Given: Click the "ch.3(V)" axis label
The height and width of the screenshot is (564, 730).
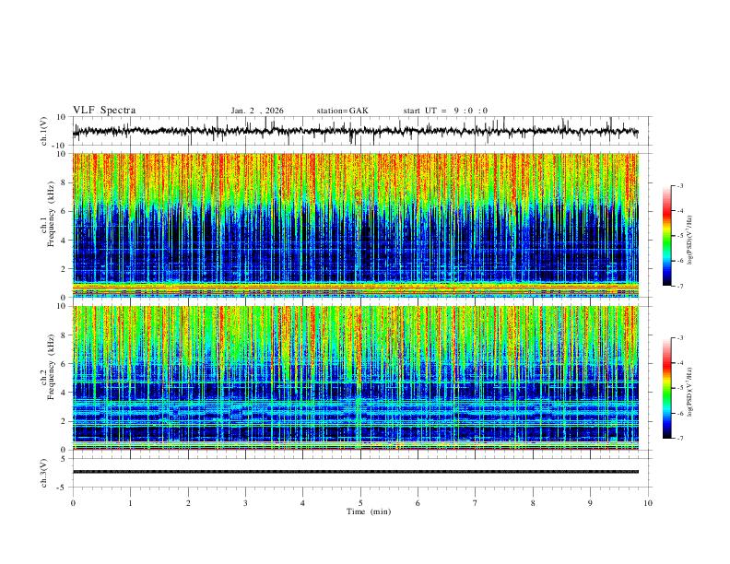Looking at the screenshot, I should (44, 473).
